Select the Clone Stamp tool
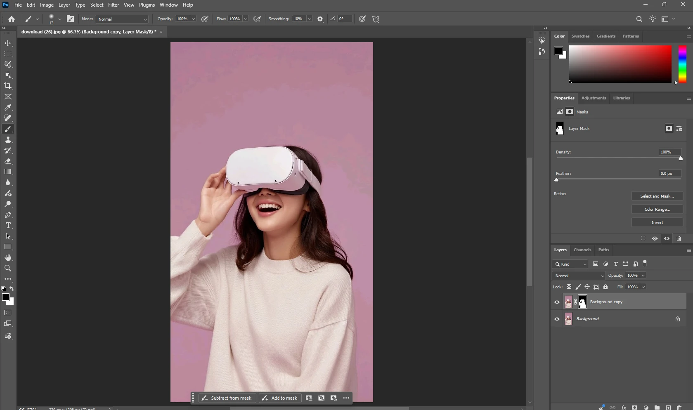The height and width of the screenshot is (410, 693). coord(8,140)
